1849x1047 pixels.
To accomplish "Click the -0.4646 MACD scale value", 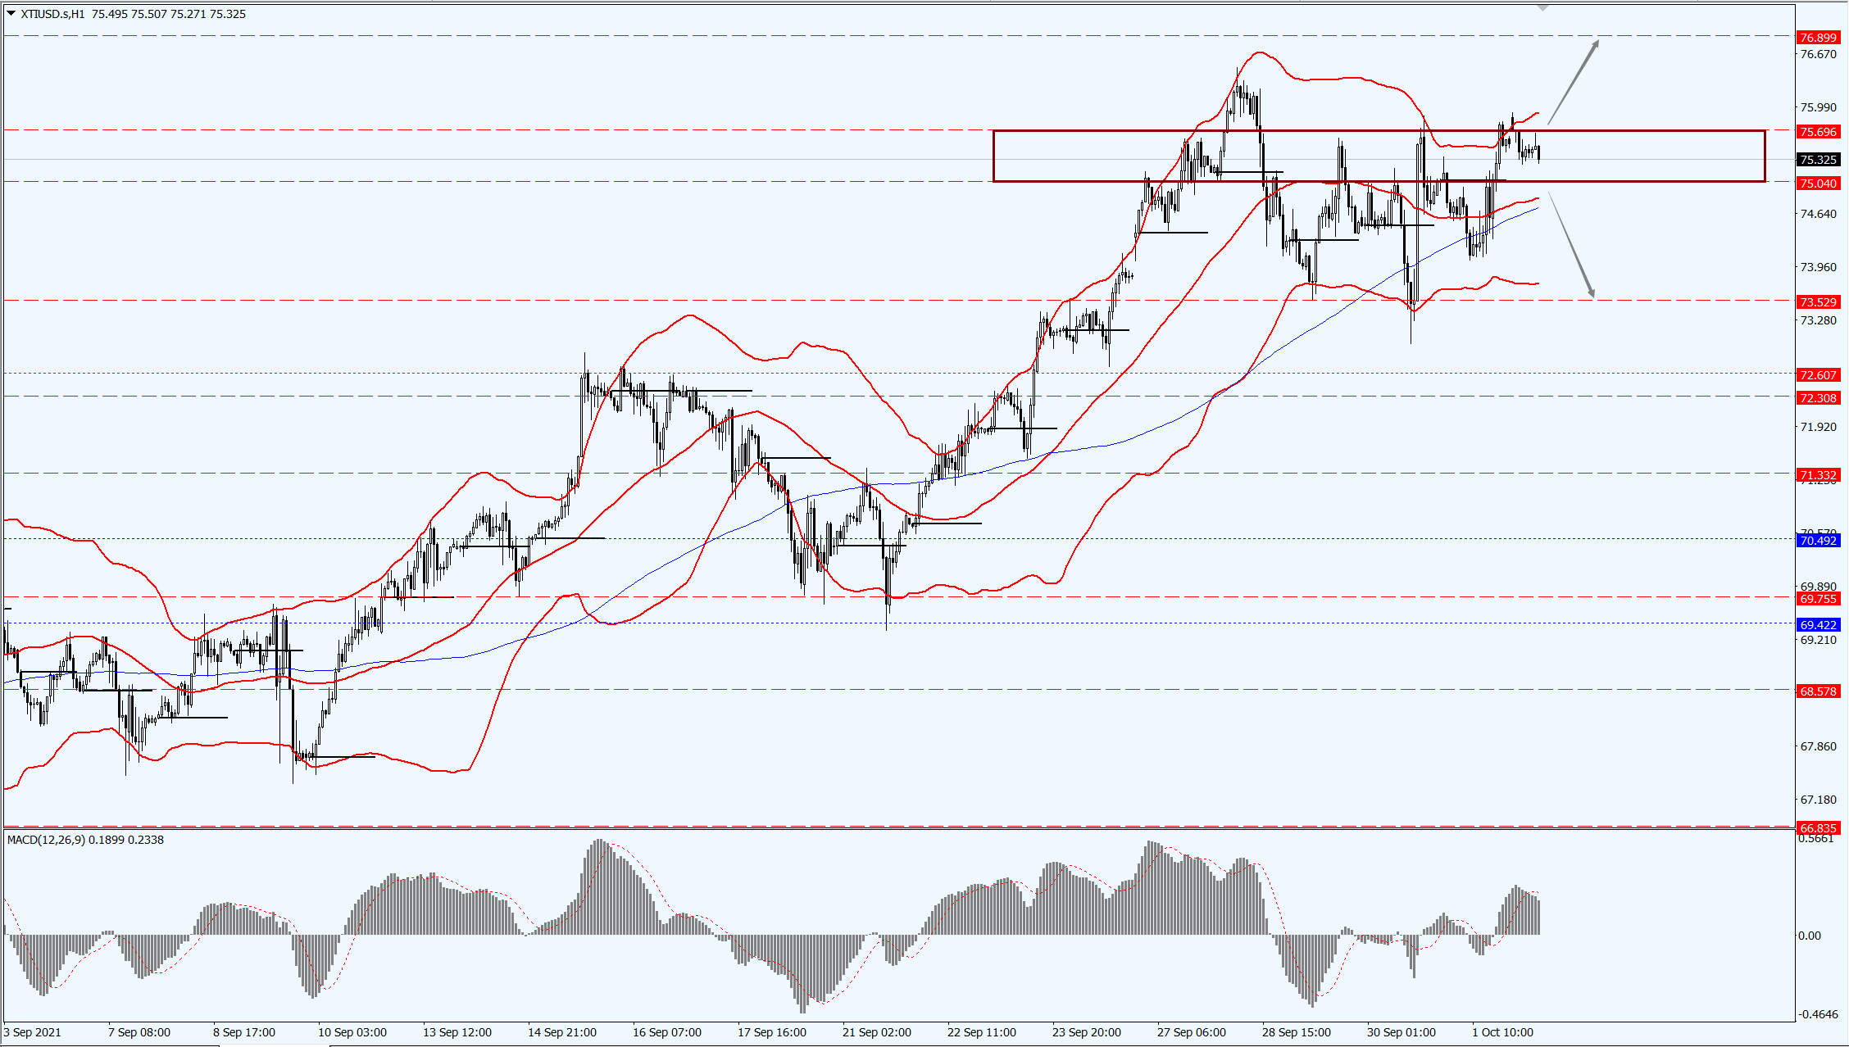I will (1818, 1014).
